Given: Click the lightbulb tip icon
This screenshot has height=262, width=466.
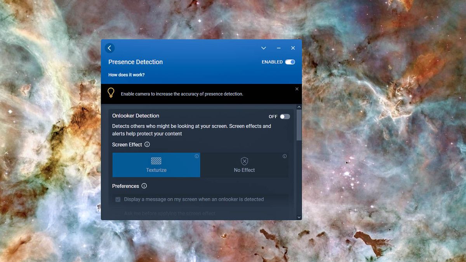Looking at the screenshot, I should pyautogui.click(x=111, y=93).
